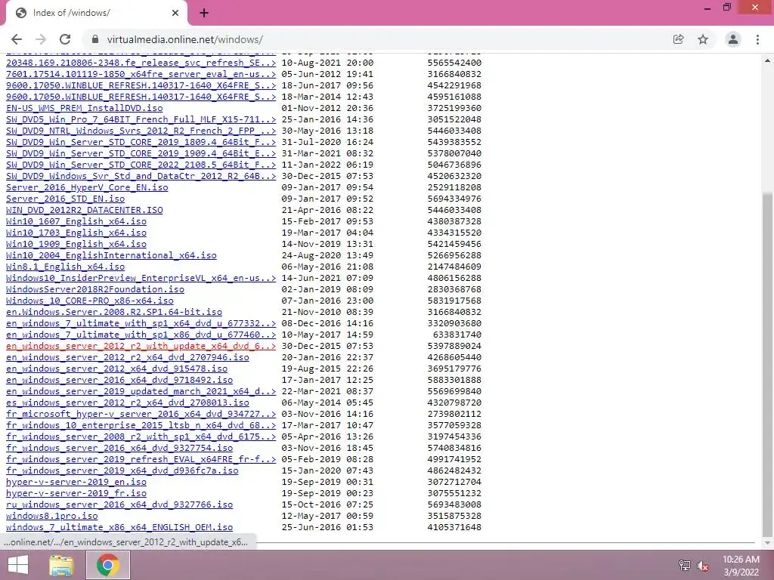The height and width of the screenshot is (580, 774).
Task: Click en_windows_7_ultimate_with_sp1_x86 link
Action: 141,335
